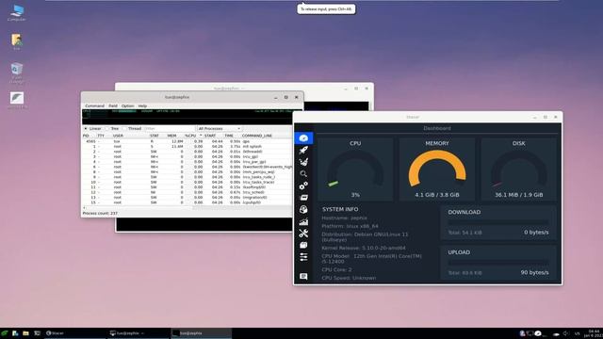603x339 pixels.
Task: Select the process row with PID 10
Action: pos(187,182)
